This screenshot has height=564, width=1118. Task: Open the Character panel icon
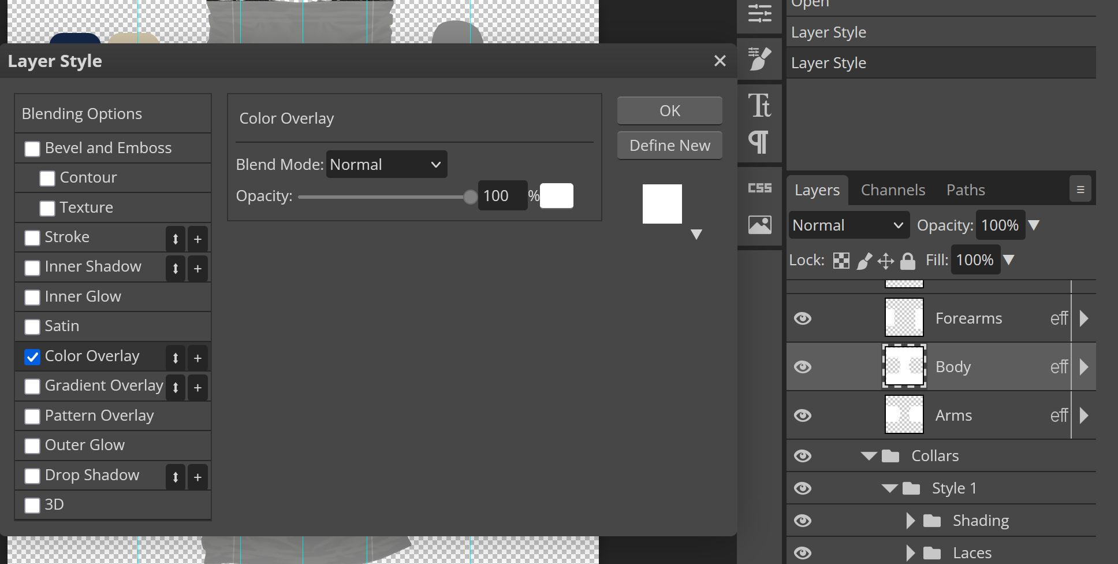pyautogui.click(x=759, y=106)
